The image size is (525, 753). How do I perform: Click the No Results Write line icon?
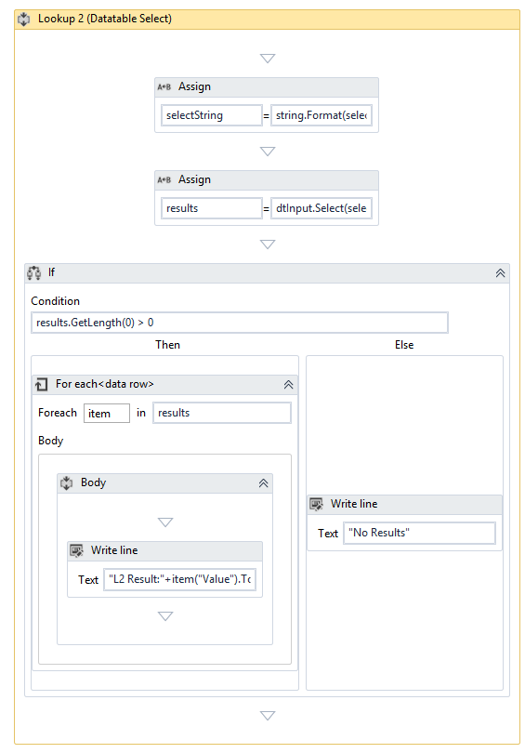coord(316,504)
